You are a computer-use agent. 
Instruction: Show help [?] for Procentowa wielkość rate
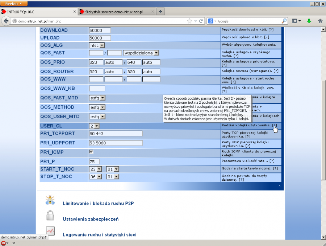(x=272, y=161)
